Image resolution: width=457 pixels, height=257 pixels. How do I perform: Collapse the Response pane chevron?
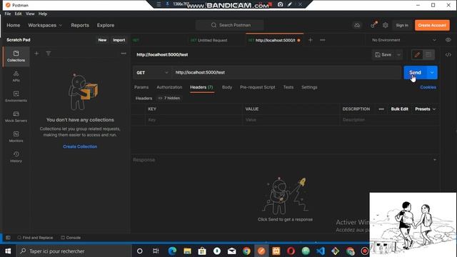tap(435, 160)
